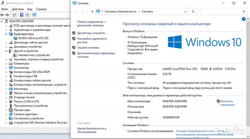Click Система breadcrumb in address bar
Image resolution: width=250 pixels, height=139 pixels.
(147, 11)
